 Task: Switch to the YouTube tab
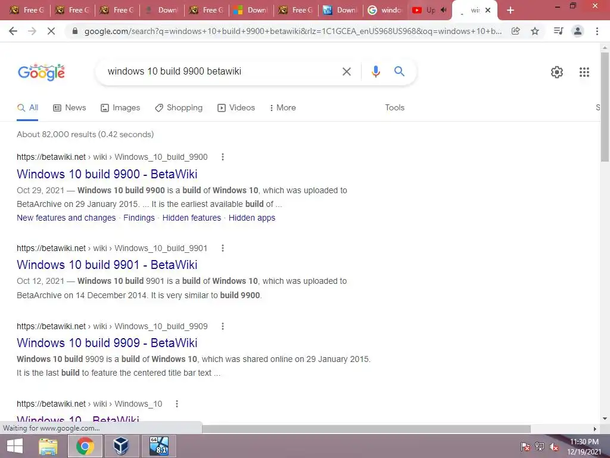pos(430,10)
